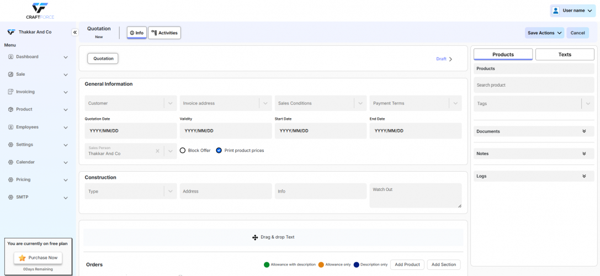Select the Block Offer radio option
The width and height of the screenshot is (600, 276).
pyautogui.click(x=183, y=150)
